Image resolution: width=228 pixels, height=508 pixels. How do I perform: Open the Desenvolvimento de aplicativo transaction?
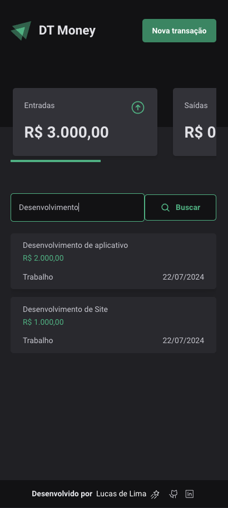[x=113, y=261]
